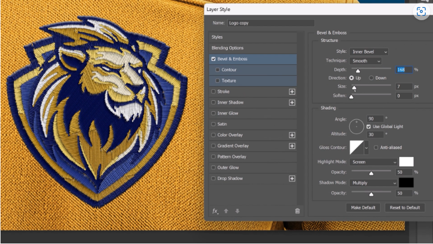
Task: Click the Shadow Opacity value field
Action: pyautogui.click(x=404, y=193)
